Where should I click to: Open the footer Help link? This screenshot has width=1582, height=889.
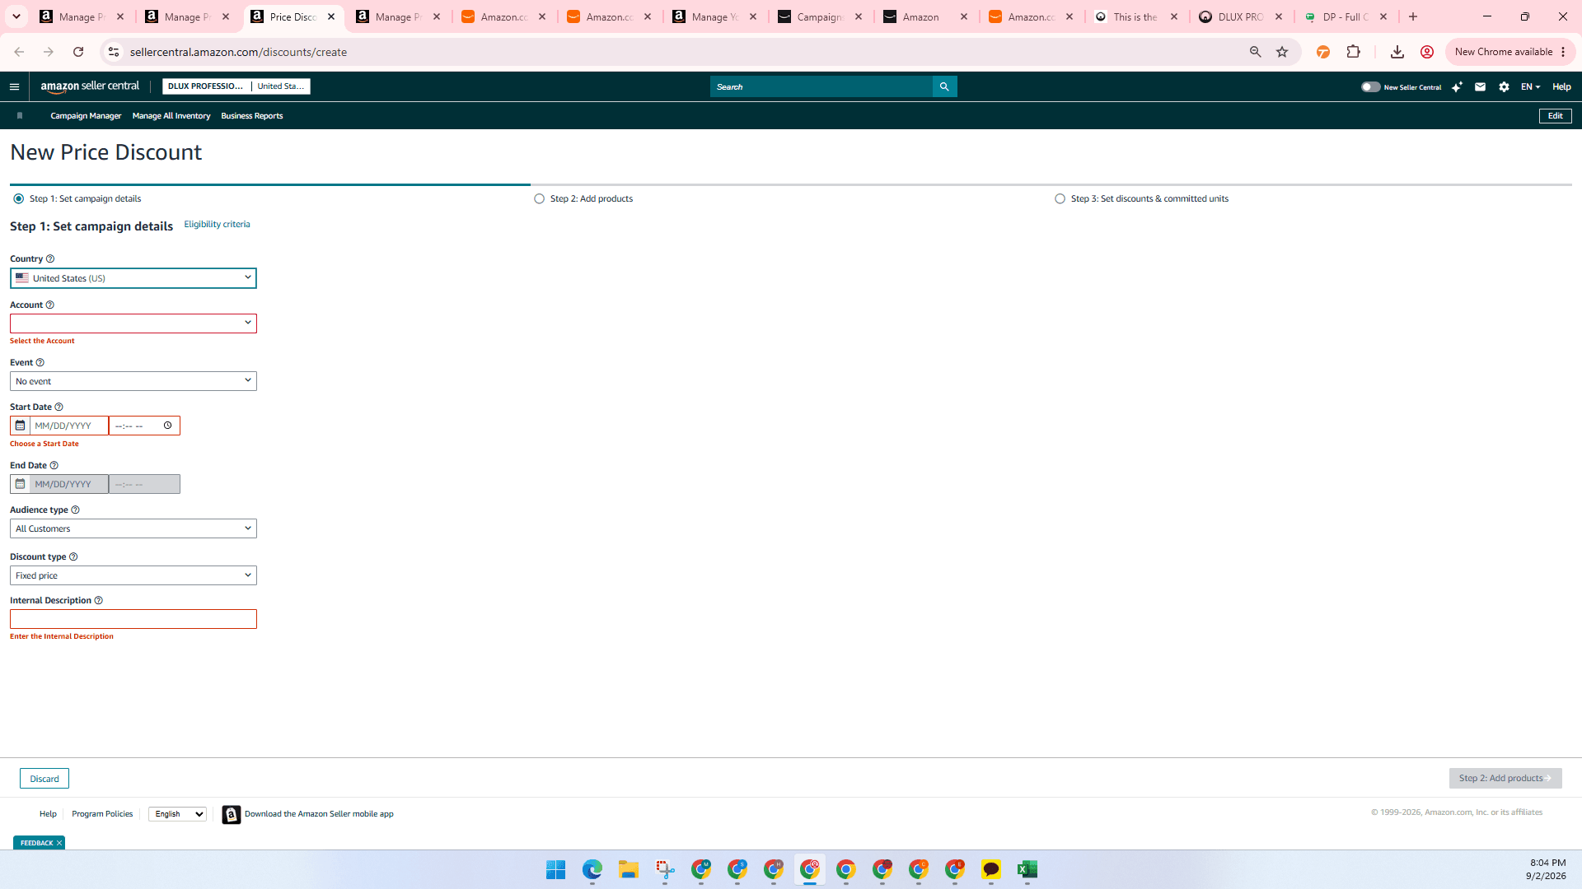[x=48, y=813]
